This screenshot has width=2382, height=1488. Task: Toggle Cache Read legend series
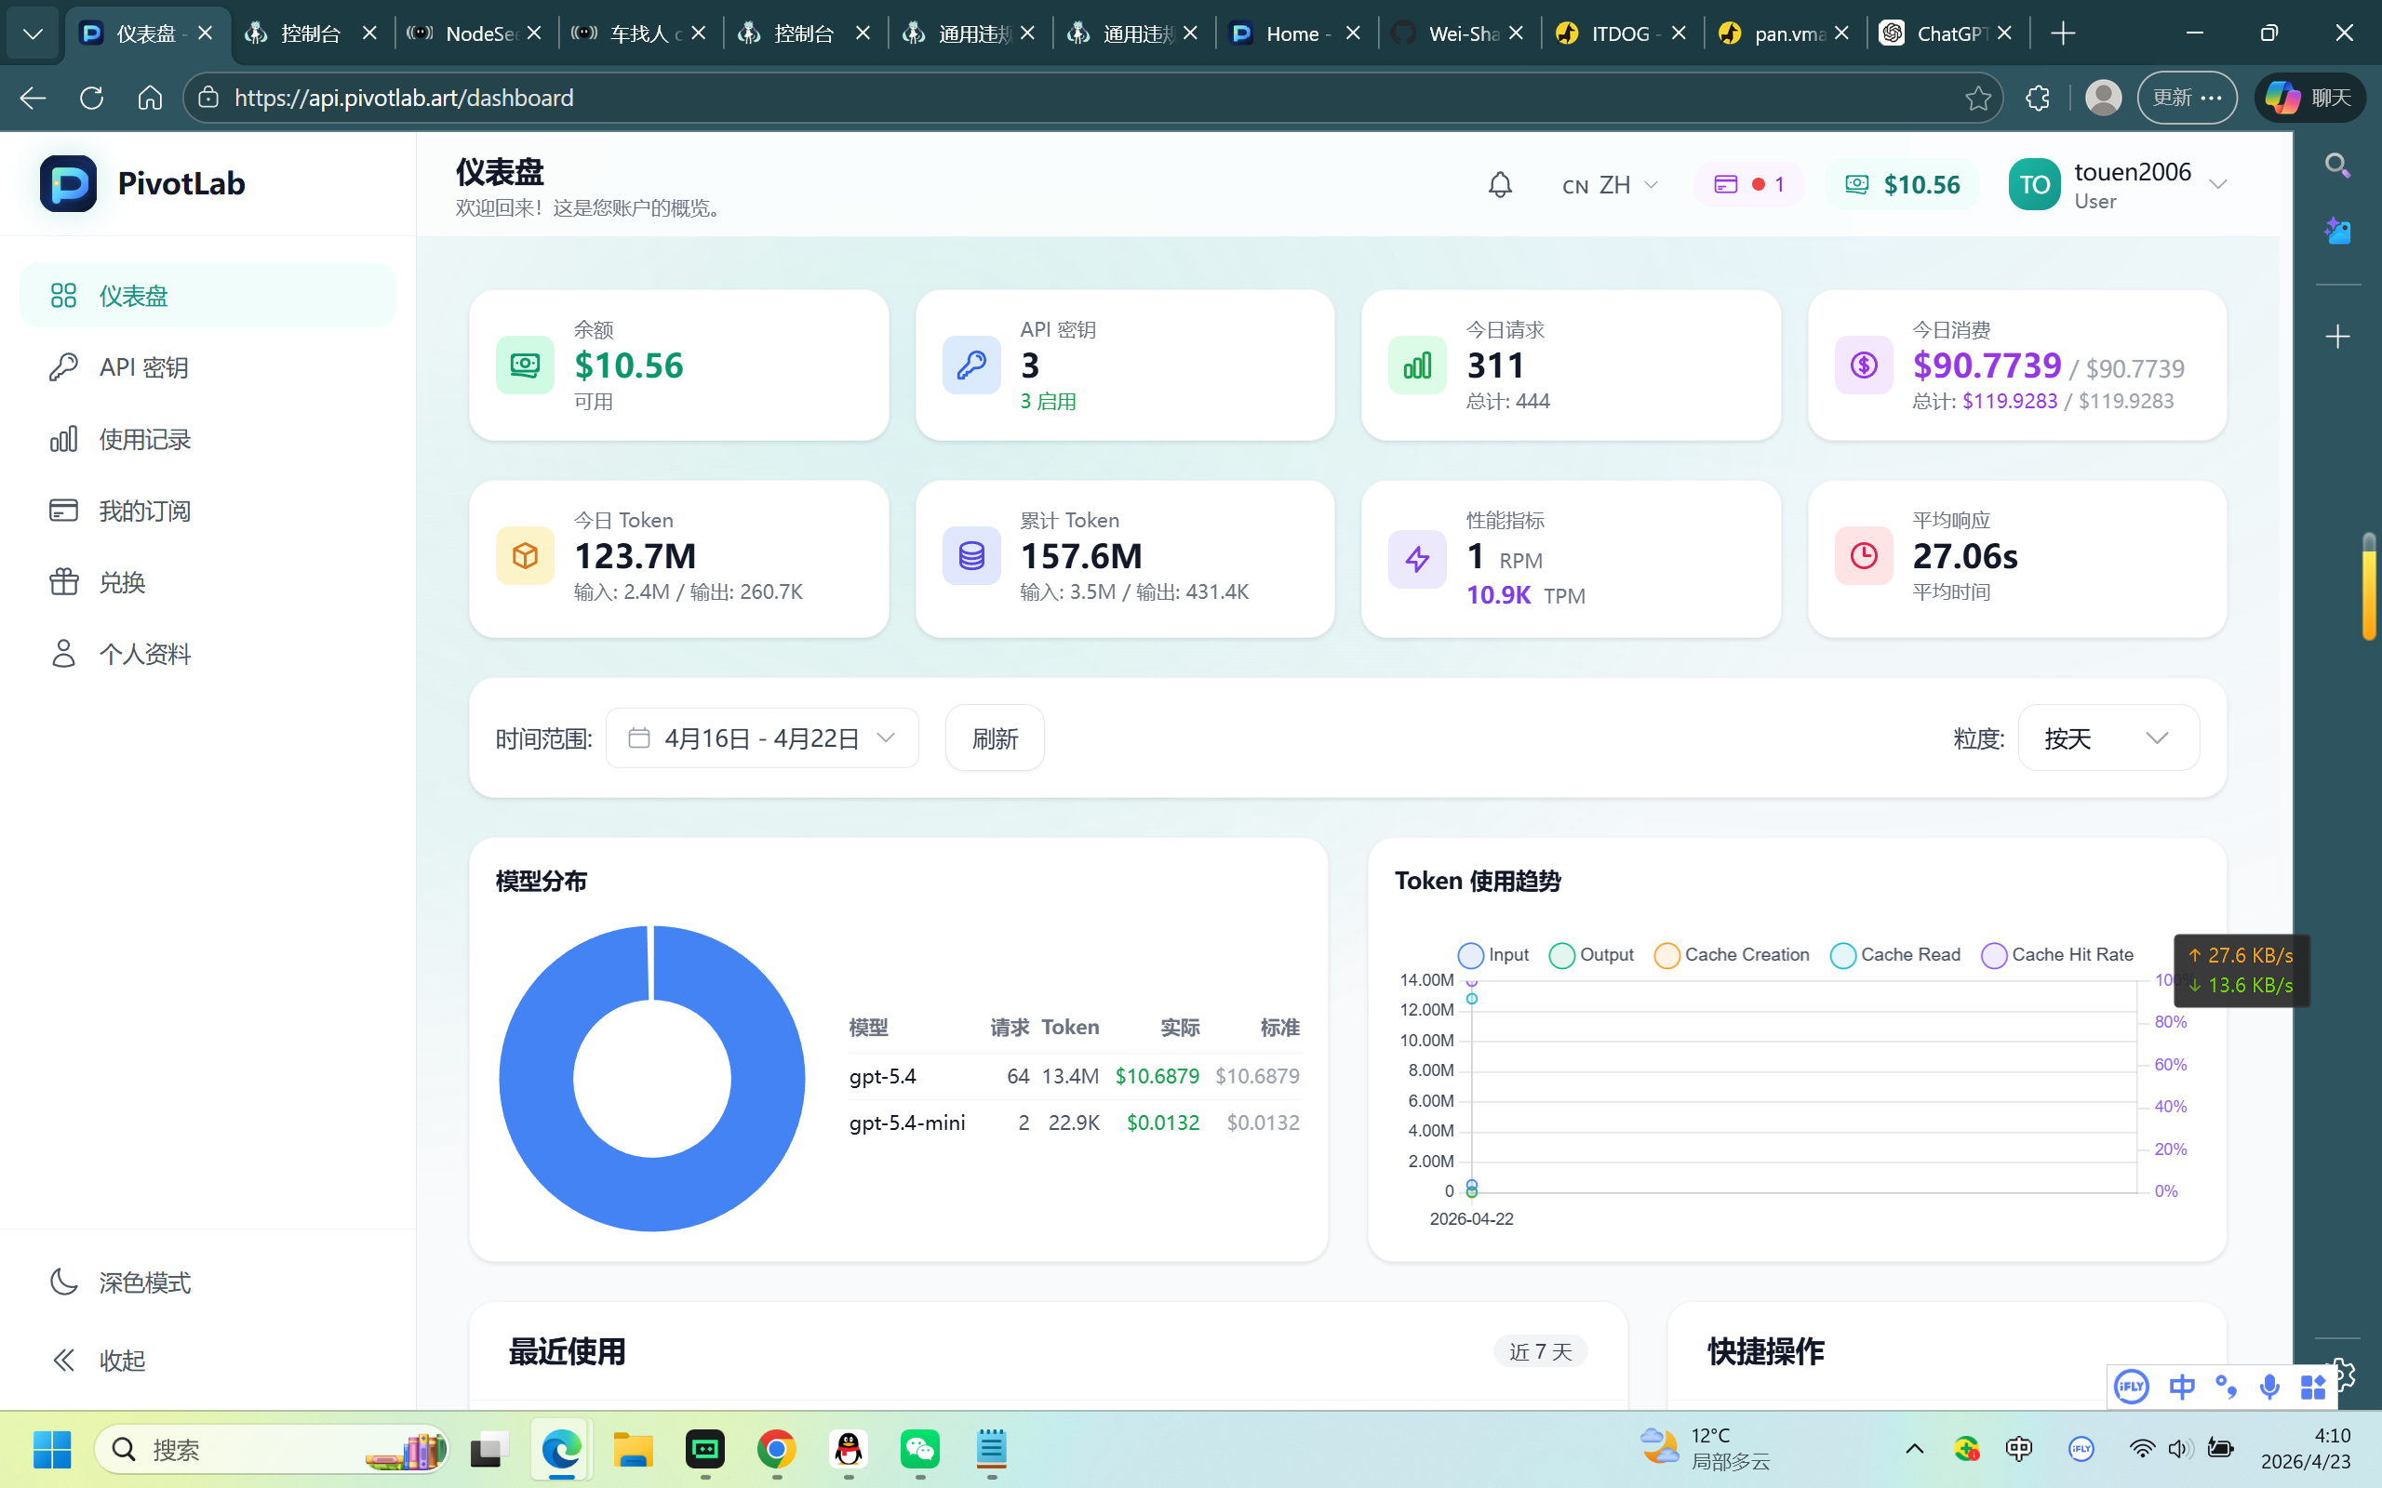coord(1894,954)
